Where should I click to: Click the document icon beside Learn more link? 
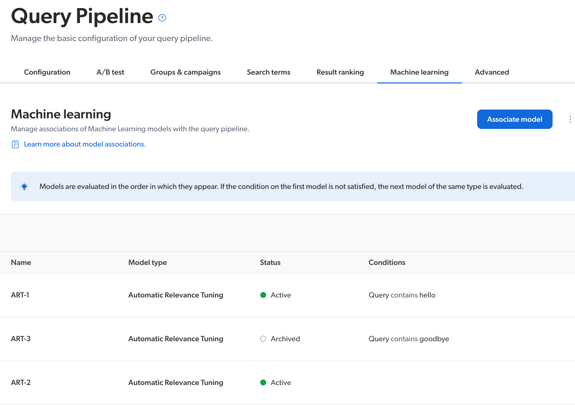pos(15,144)
